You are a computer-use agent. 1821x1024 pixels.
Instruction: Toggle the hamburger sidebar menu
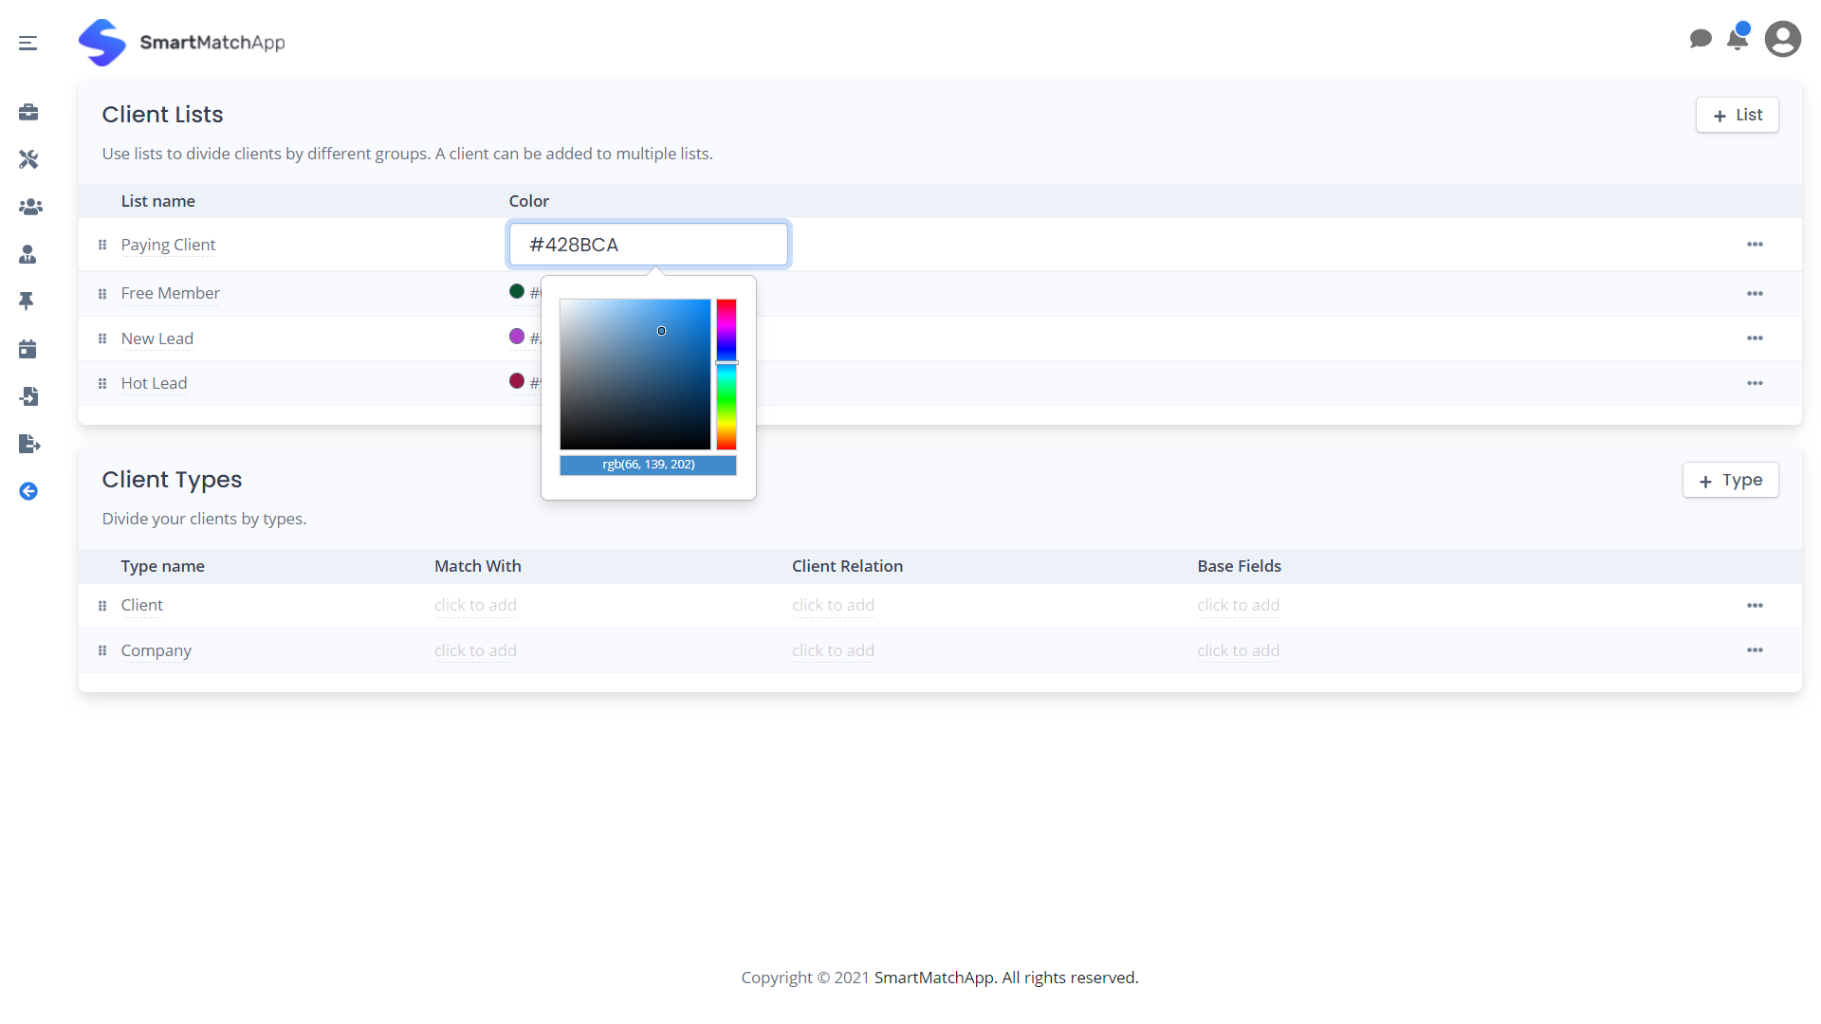coord(28,43)
